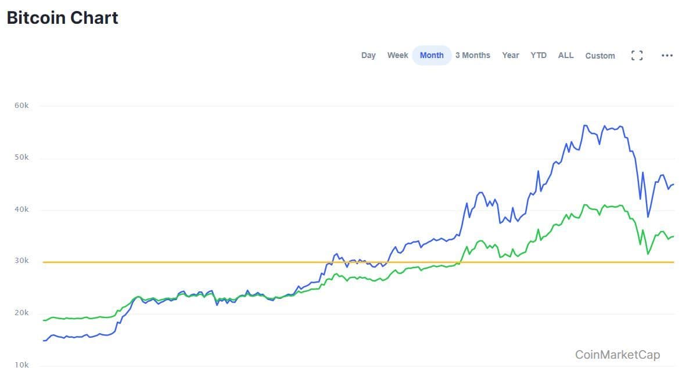This screenshot has width=689, height=368.
Task: Click the CoinMarketCap watermark
Action: [x=617, y=355]
